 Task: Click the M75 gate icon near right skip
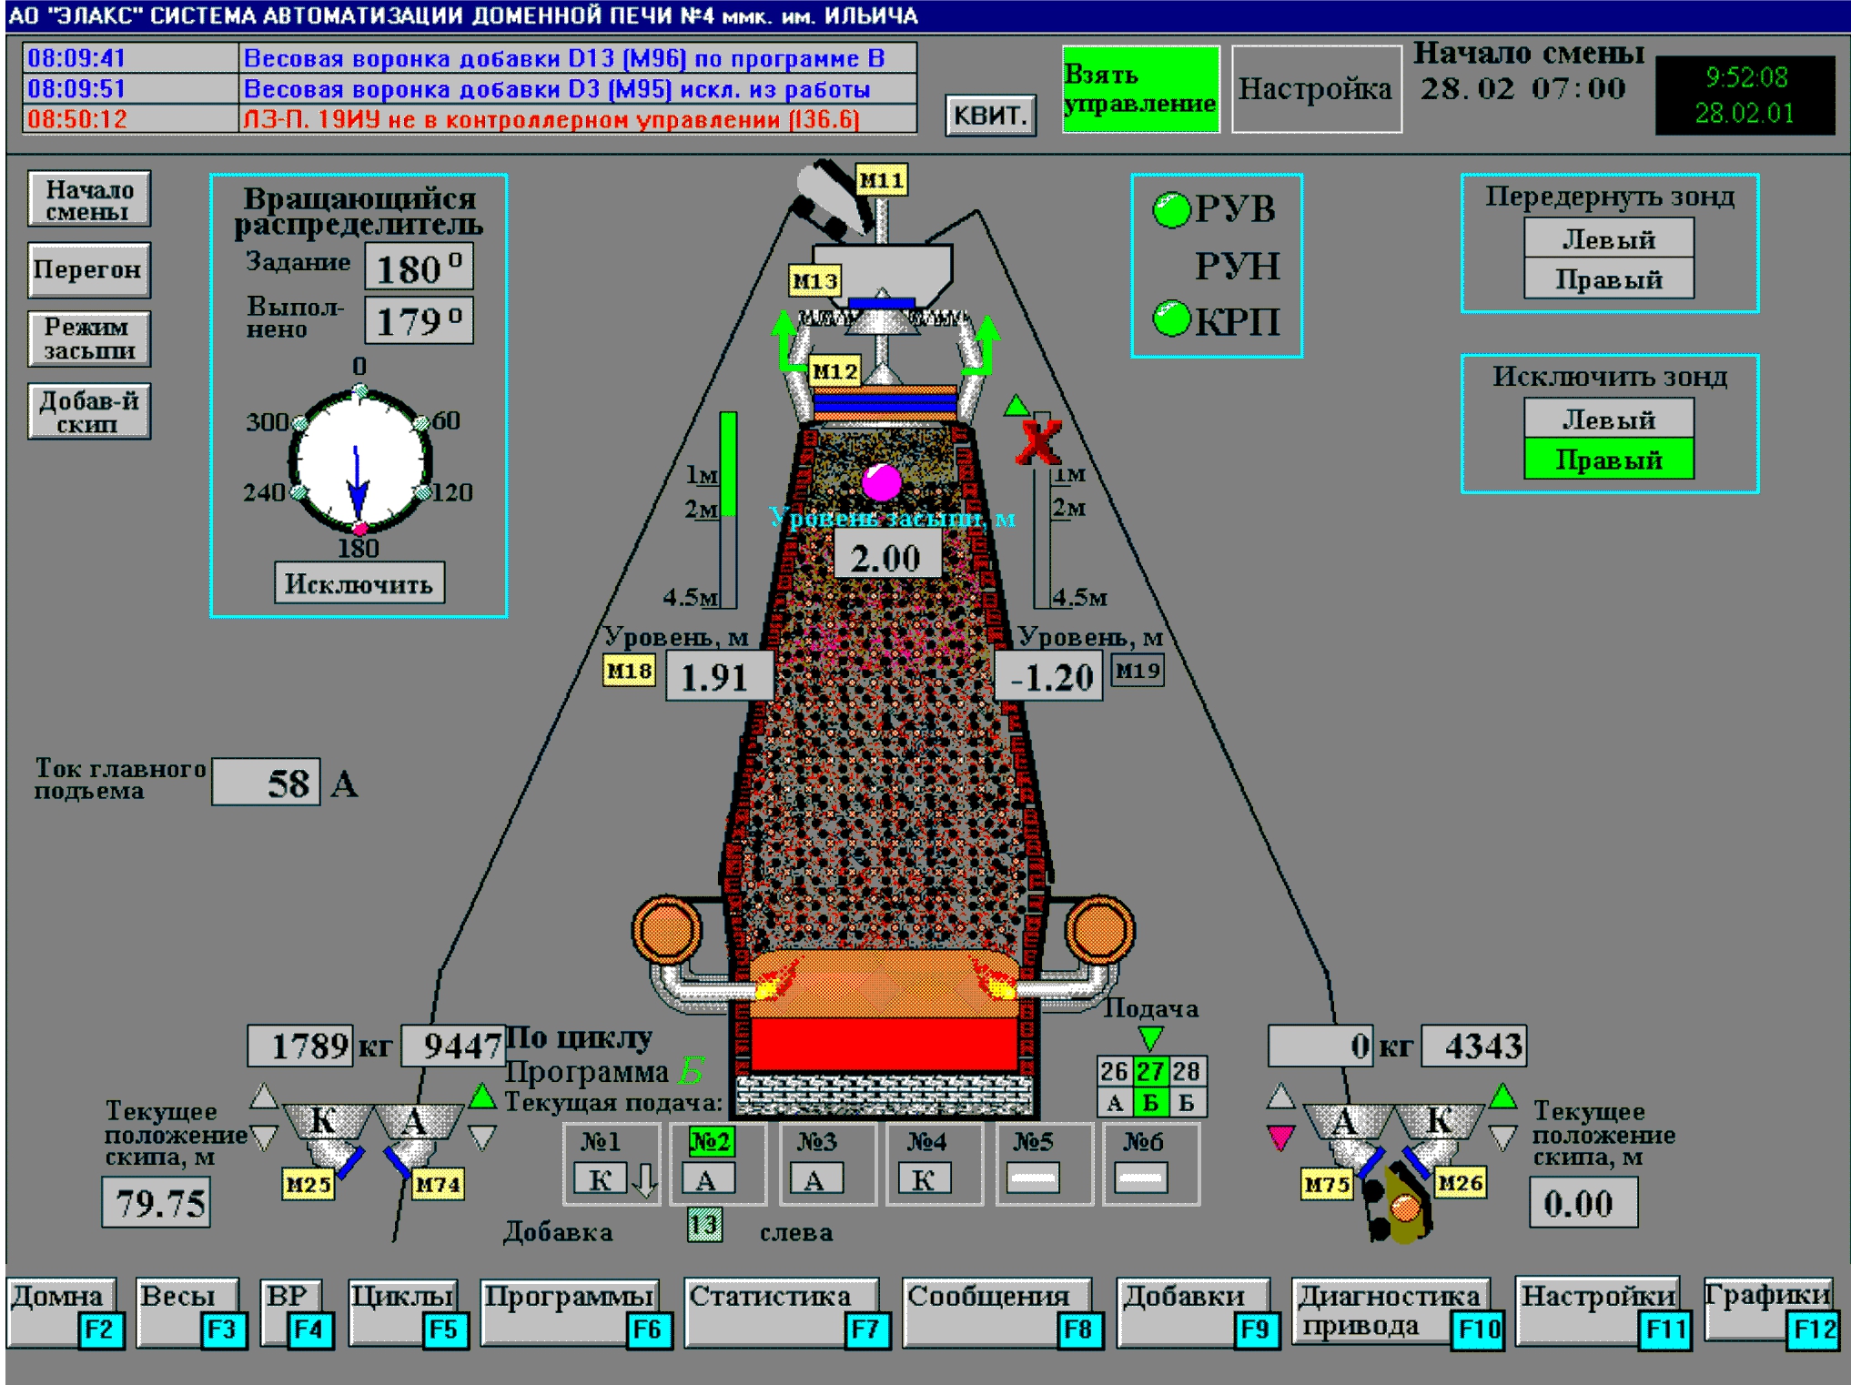tap(1329, 1185)
